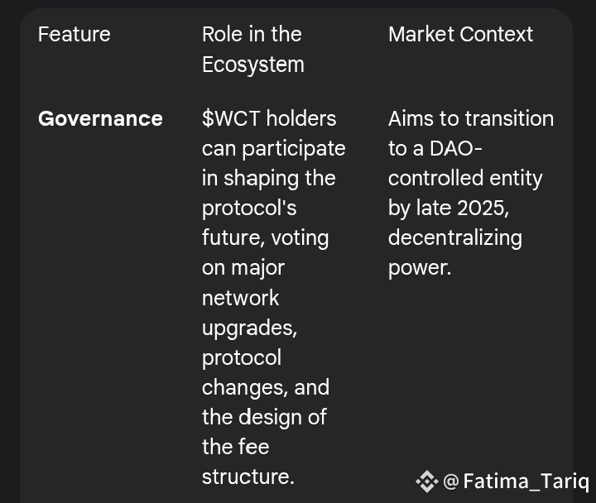
Task: Click the 'the design of' line
Action: 264,417
